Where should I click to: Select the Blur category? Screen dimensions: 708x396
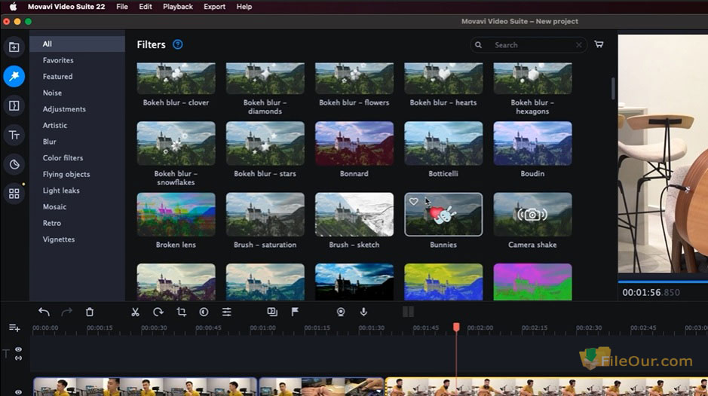pyautogui.click(x=77, y=142)
